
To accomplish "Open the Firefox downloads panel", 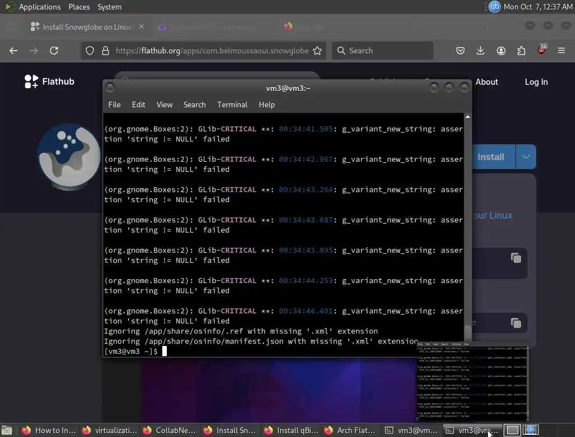I will [481, 51].
